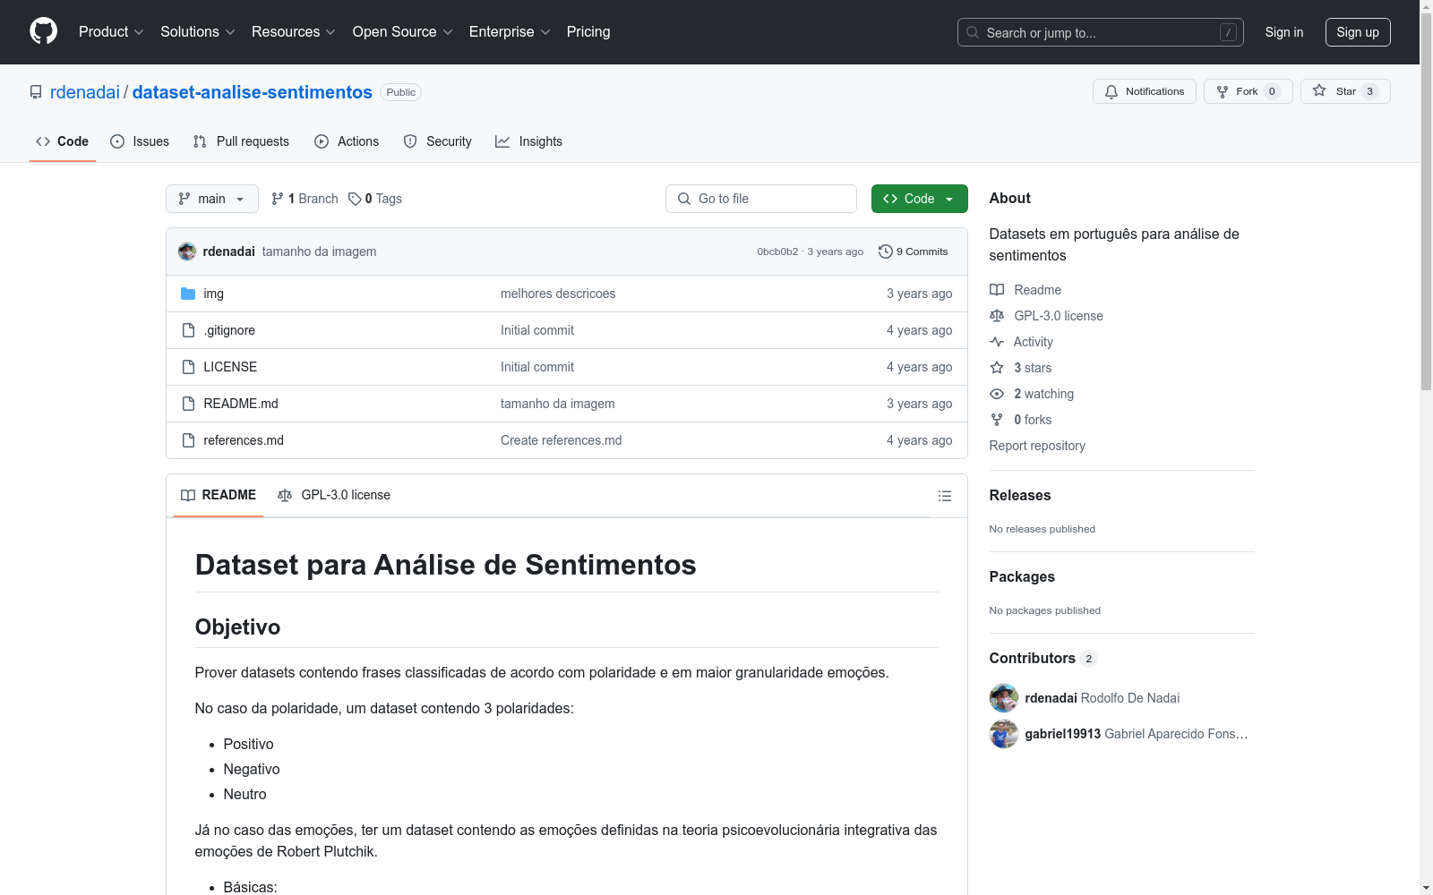
Task: Click rdenadai contributor avatar
Action: coord(1004,698)
